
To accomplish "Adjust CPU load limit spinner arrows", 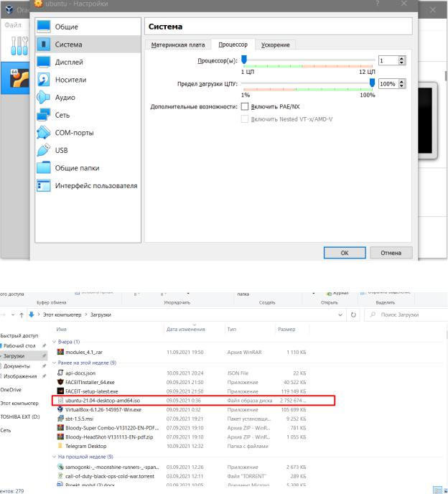I will pos(401,84).
